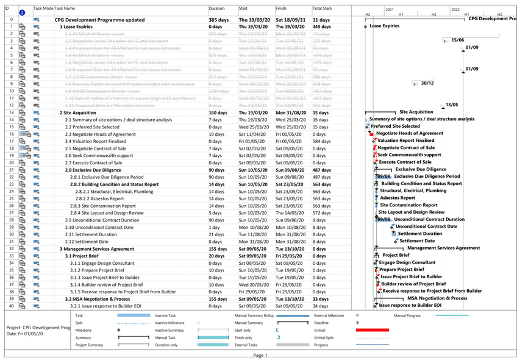Click the task mode icon beside Project Brief

pos(37,256)
